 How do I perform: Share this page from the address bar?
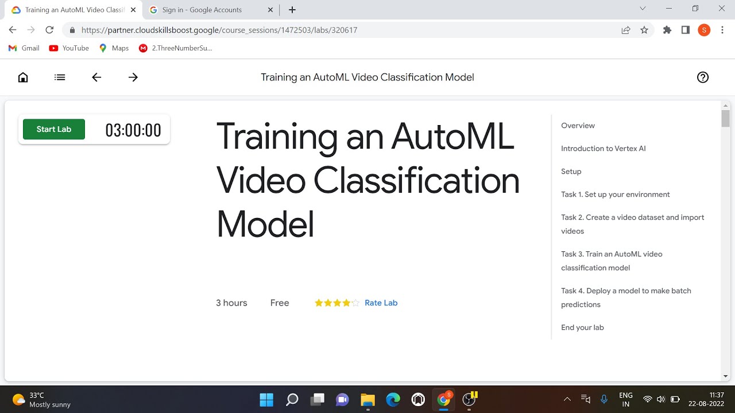[626, 30]
